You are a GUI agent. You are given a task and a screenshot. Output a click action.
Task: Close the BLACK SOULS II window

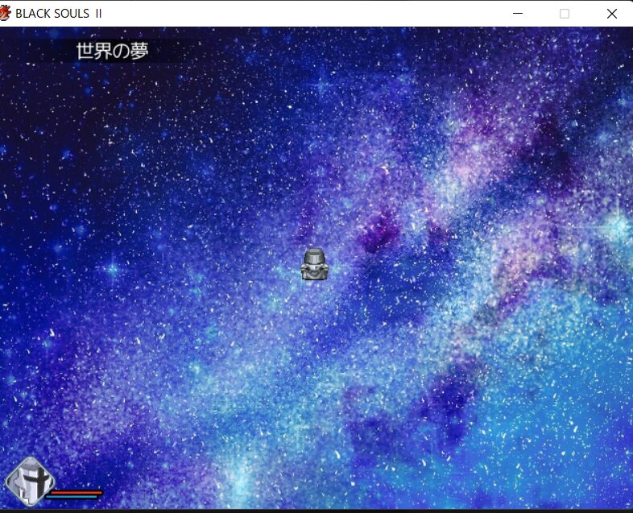coord(611,14)
